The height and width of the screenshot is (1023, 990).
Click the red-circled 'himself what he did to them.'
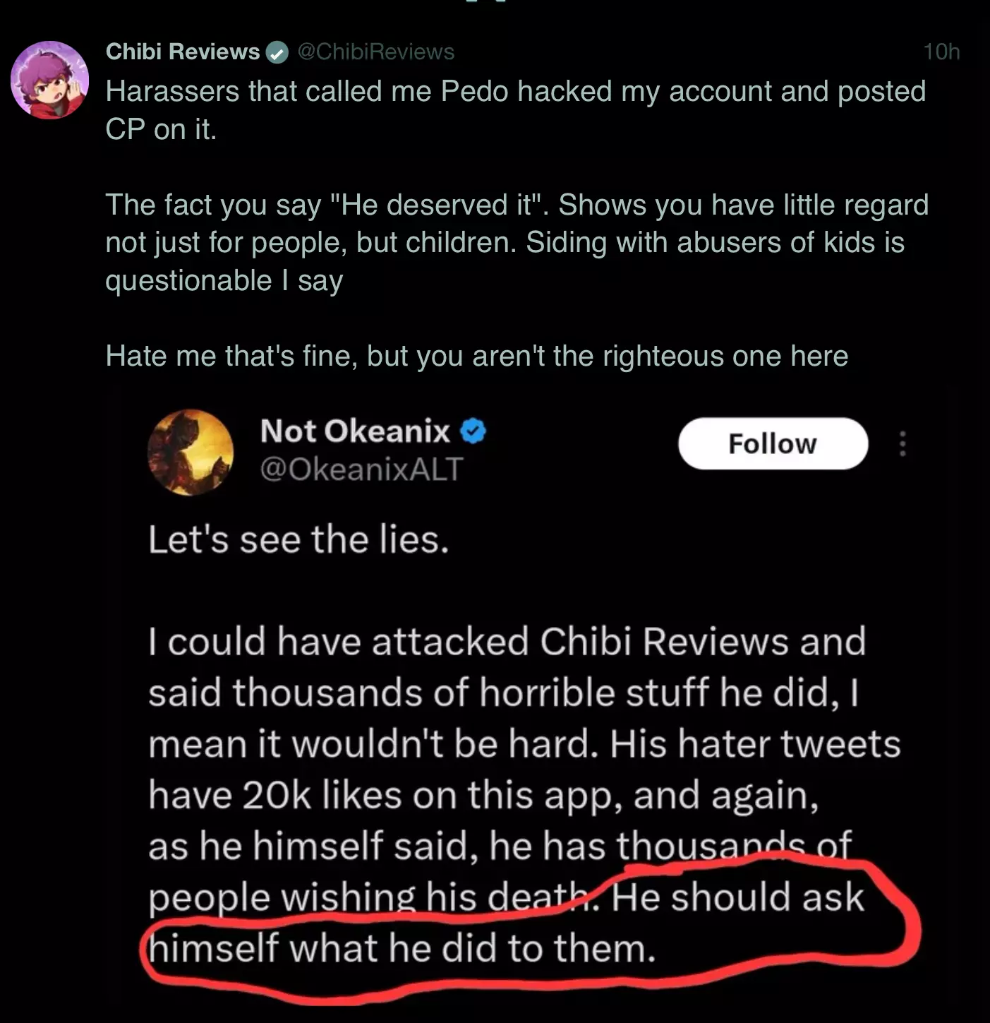[x=402, y=948]
